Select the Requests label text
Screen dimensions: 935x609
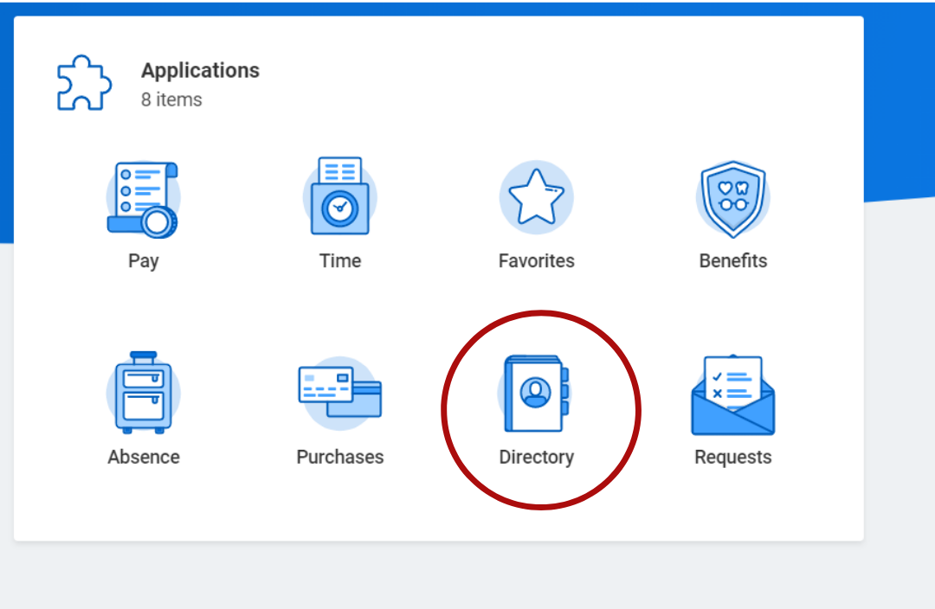[732, 457]
